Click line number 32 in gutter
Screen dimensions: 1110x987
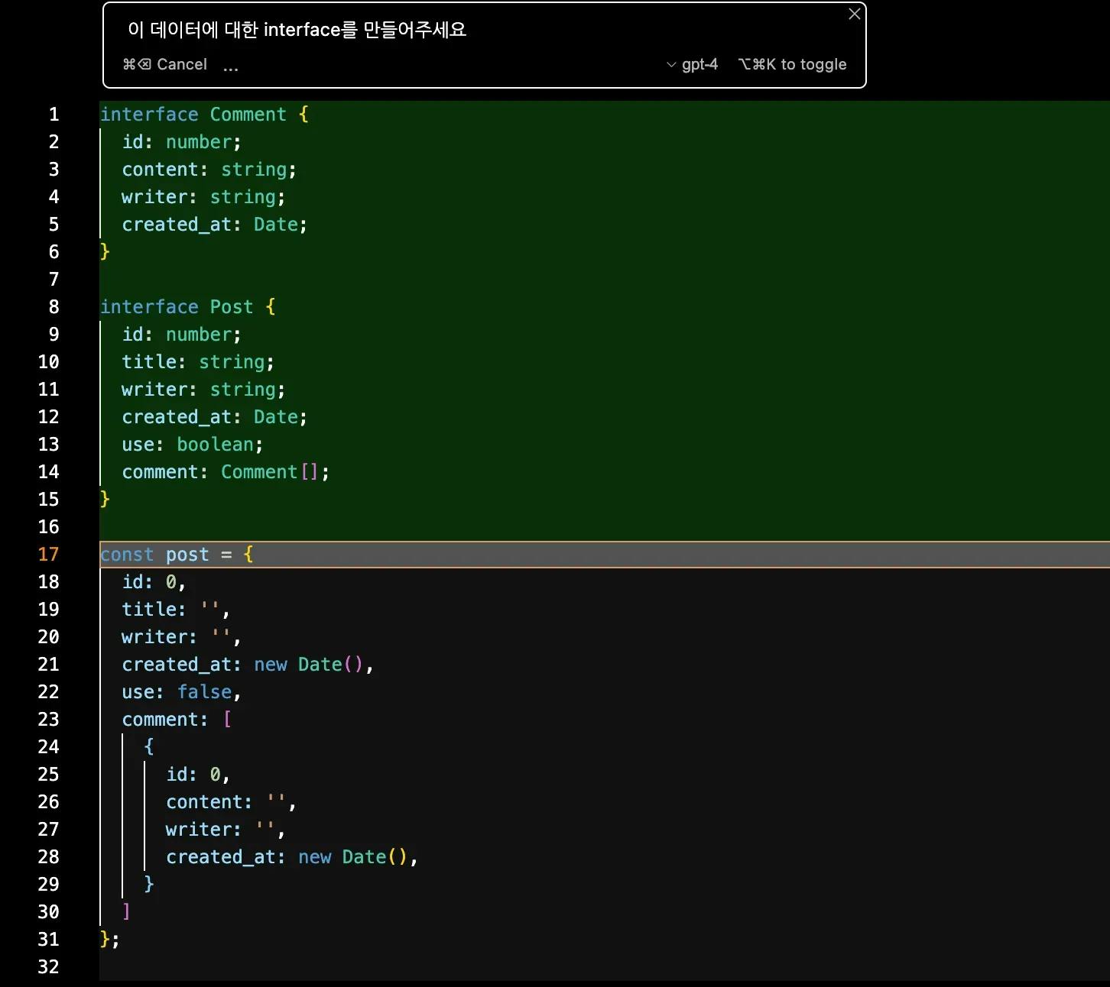pos(48,967)
